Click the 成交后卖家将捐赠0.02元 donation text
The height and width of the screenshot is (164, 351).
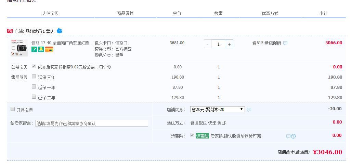coord(75,67)
